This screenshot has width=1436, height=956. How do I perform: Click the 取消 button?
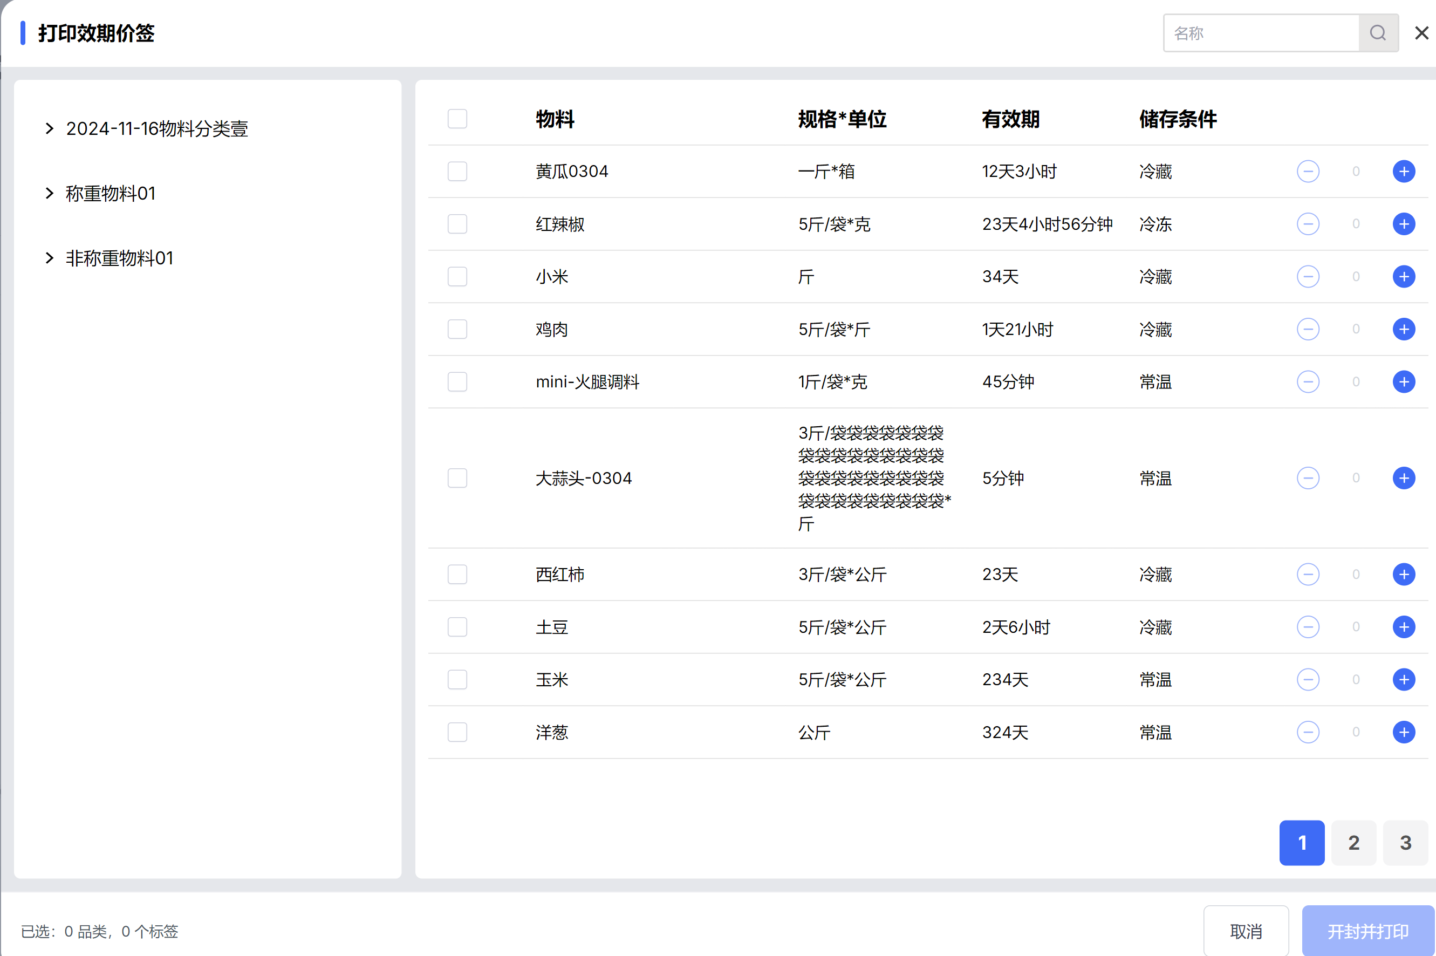pyautogui.click(x=1245, y=931)
